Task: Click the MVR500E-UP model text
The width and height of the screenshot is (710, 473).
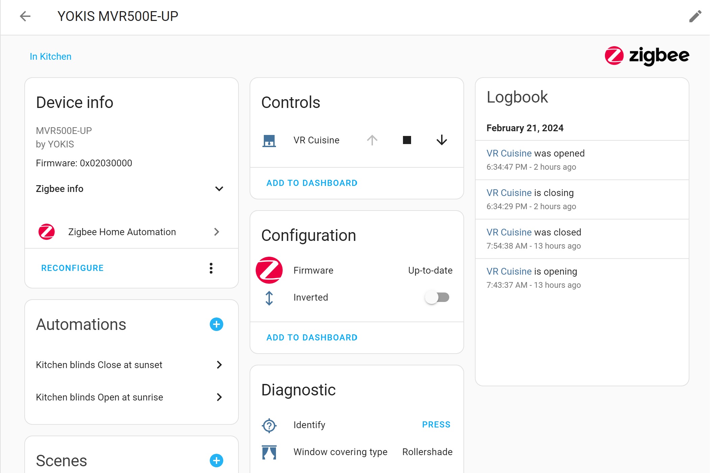Action: pos(64,131)
